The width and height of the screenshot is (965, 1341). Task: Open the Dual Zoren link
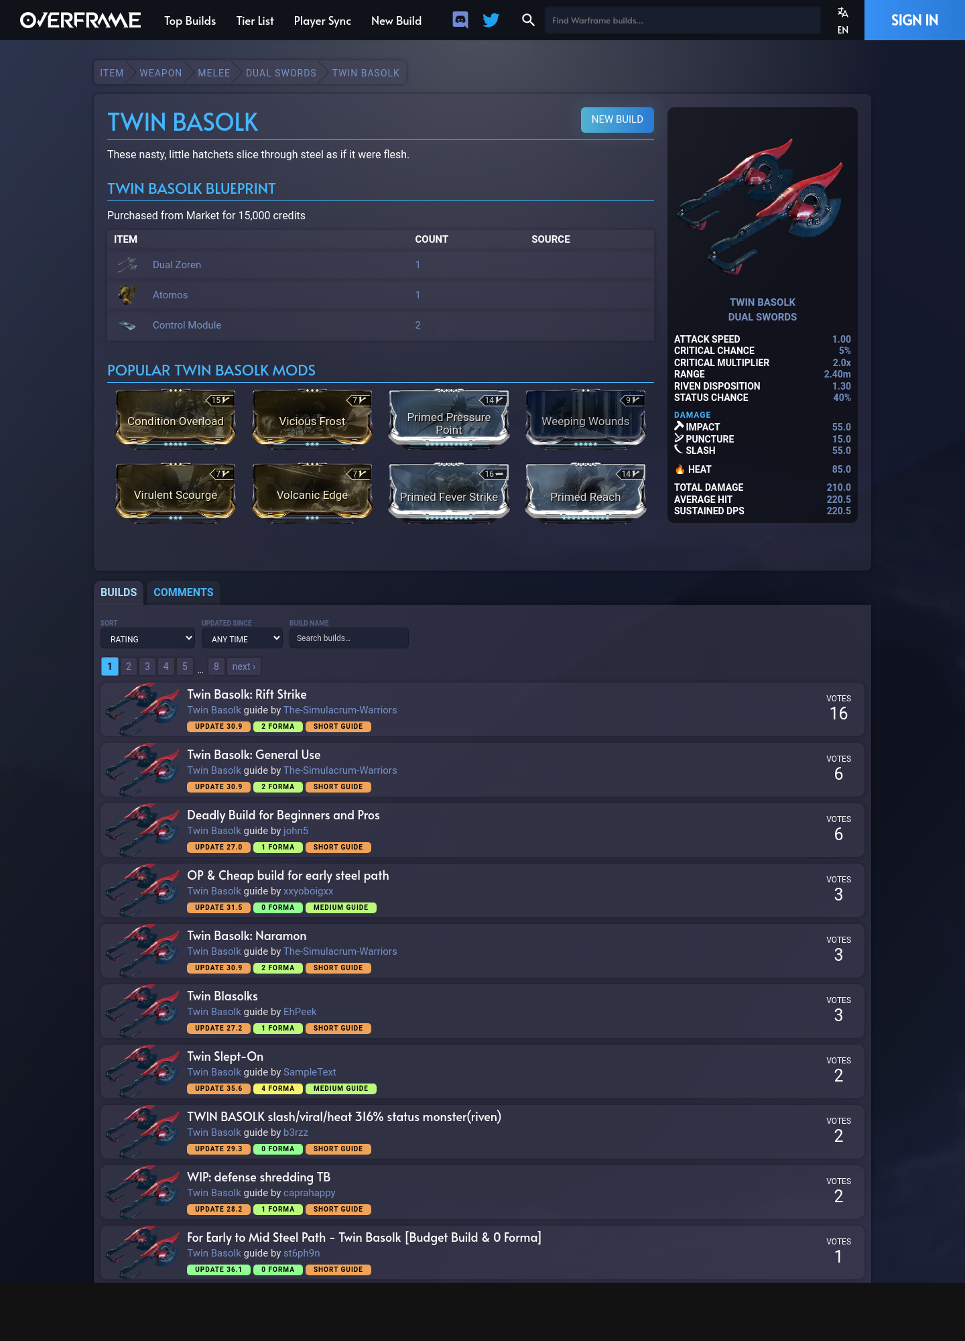(177, 265)
